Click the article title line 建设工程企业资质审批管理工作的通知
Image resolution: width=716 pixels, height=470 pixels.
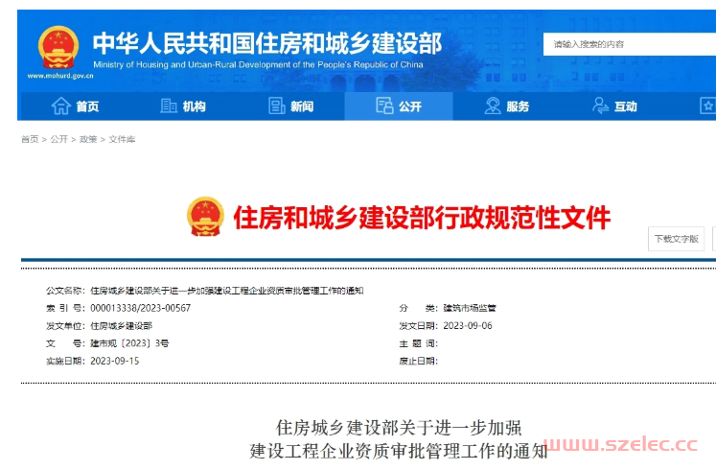point(399,451)
